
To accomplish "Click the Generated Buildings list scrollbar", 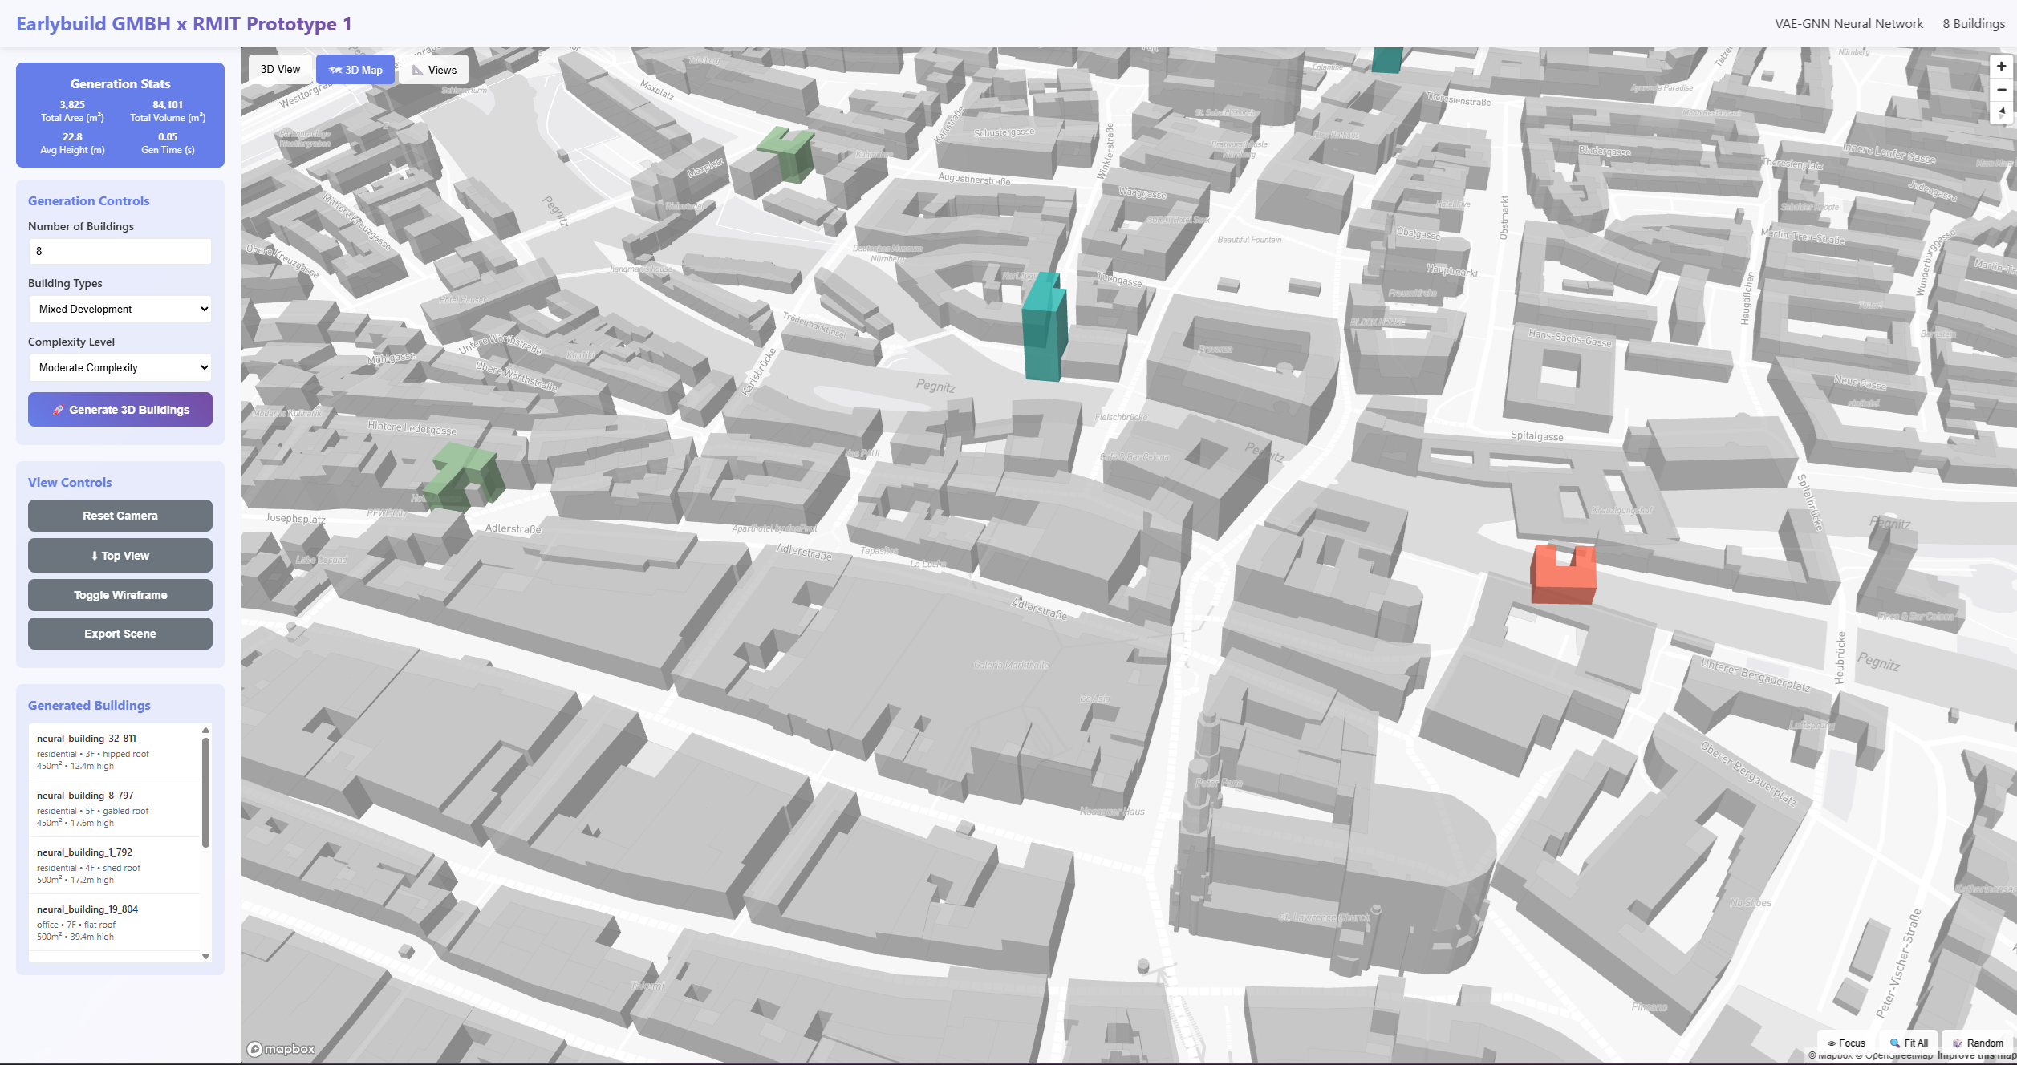I will click(x=205, y=792).
